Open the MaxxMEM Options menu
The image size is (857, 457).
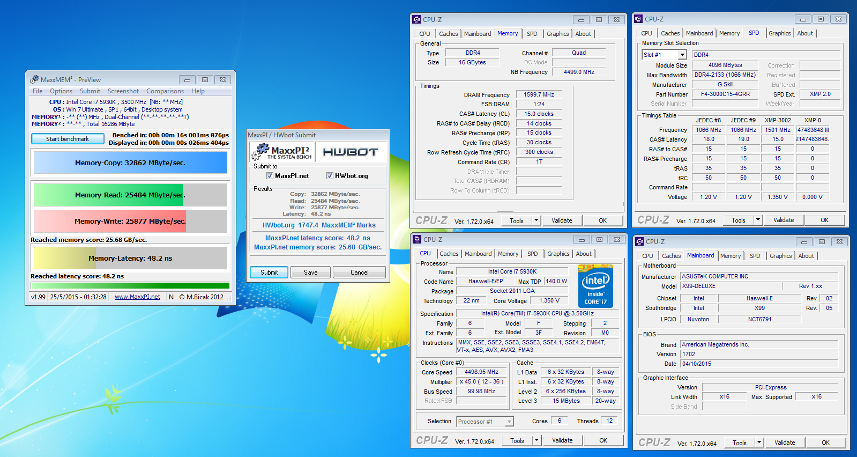61,91
